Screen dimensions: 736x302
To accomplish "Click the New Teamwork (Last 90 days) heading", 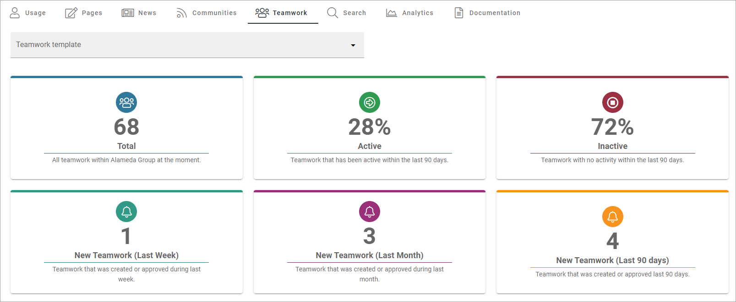I will click(613, 260).
